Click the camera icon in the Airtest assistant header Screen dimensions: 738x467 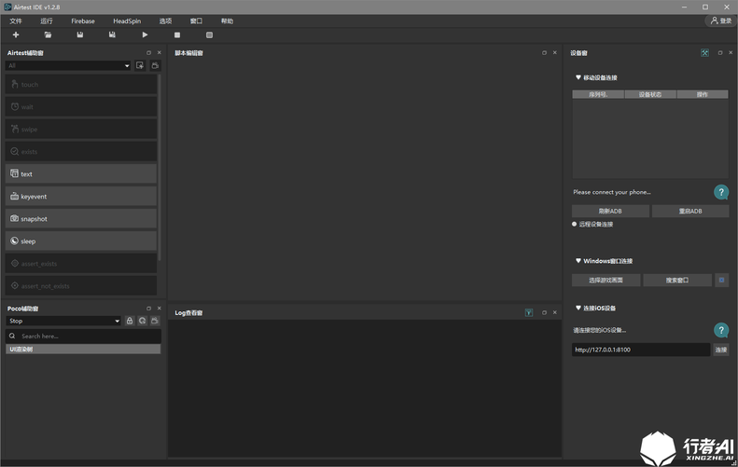tap(155, 65)
